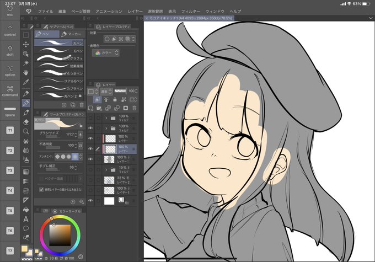Expand the 19% opacity folder layer
The height and width of the screenshot is (262, 375).
(106, 170)
